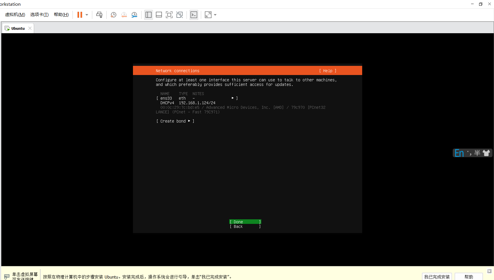Click the stretch guest display icon
The image size is (494, 280).
[x=208, y=15]
